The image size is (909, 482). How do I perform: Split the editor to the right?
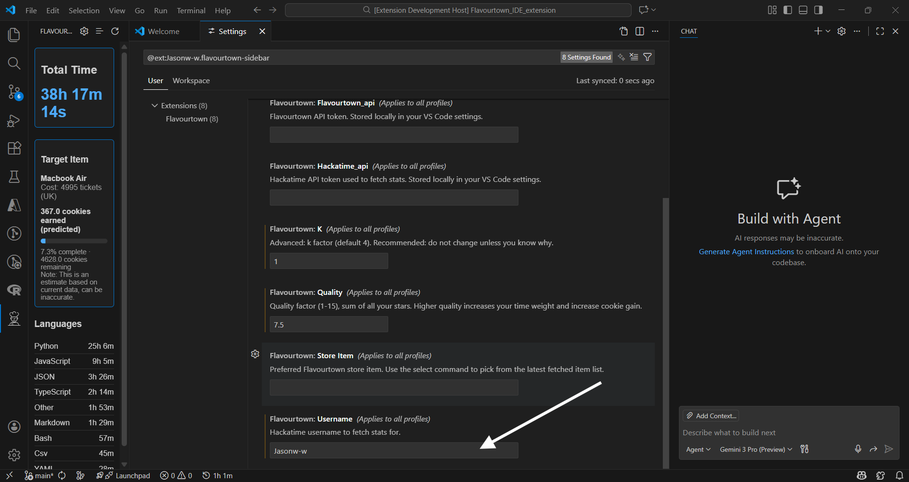coord(640,31)
